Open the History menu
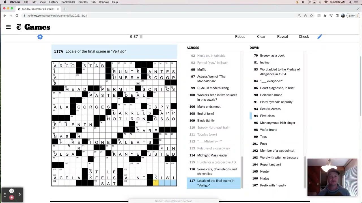 pyautogui.click(x=53, y=2)
